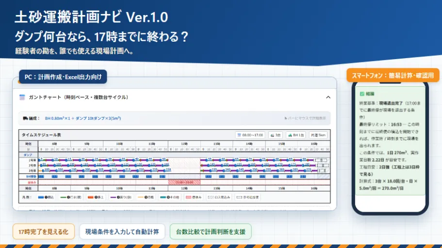Click the BH 1台 backhoe chip
Viewport: 442px width, 248px height.
tap(295, 135)
